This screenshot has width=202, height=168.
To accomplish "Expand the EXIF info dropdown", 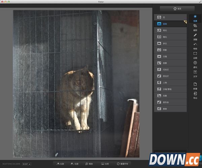I will pos(27,164).
